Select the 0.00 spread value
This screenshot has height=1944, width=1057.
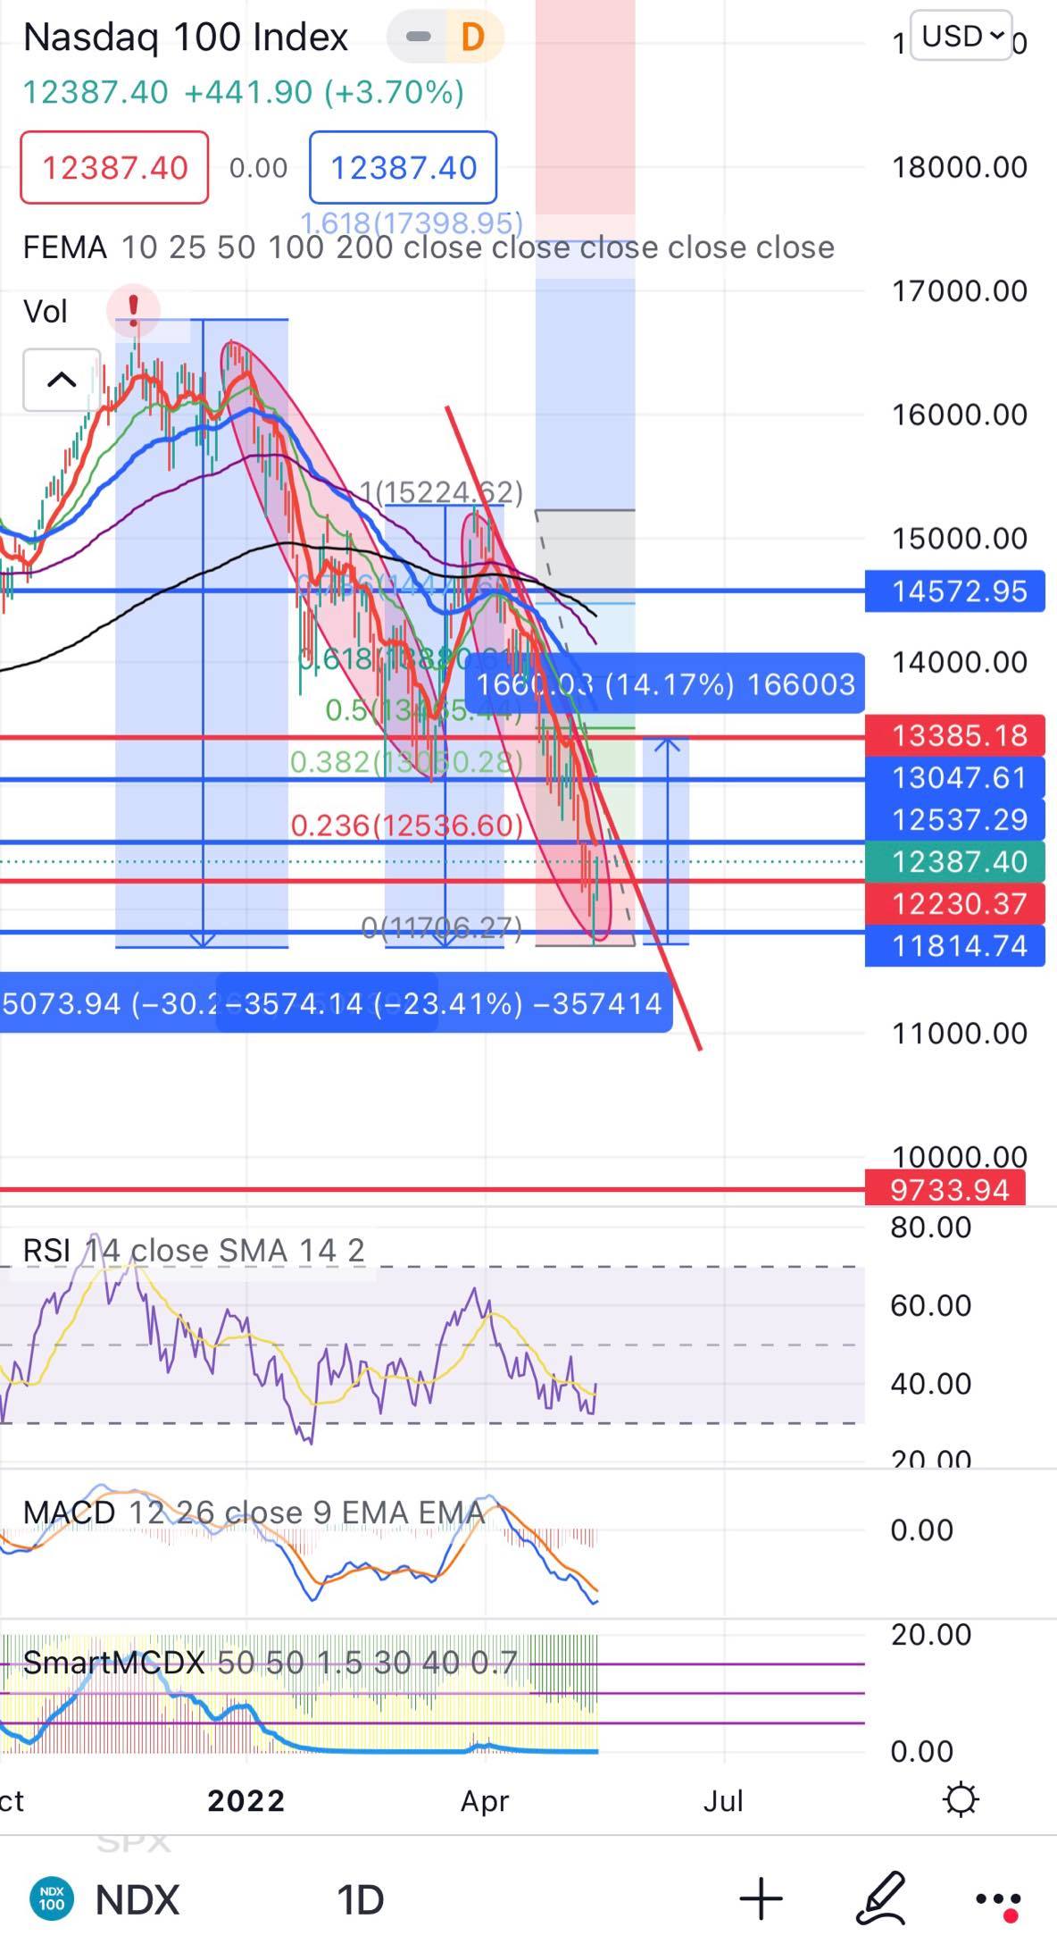(x=259, y=168)
